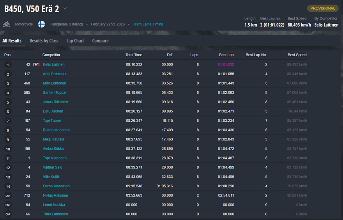Click the PROVISIONAL status badge
The height and width of the screenshot is (220, 343).
(322, 8)
